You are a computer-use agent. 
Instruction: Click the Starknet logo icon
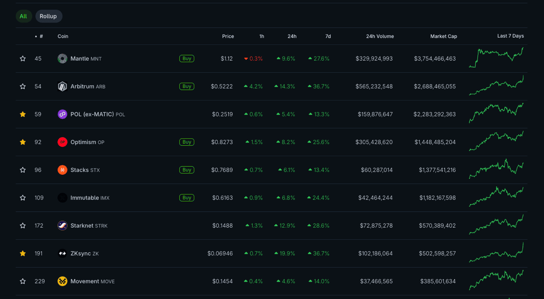(62, 225)
